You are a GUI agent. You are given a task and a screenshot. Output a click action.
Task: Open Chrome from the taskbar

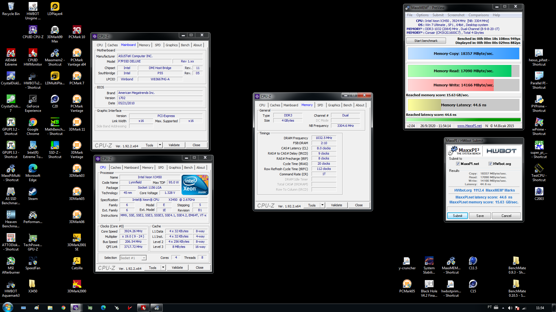coord(63,308)
